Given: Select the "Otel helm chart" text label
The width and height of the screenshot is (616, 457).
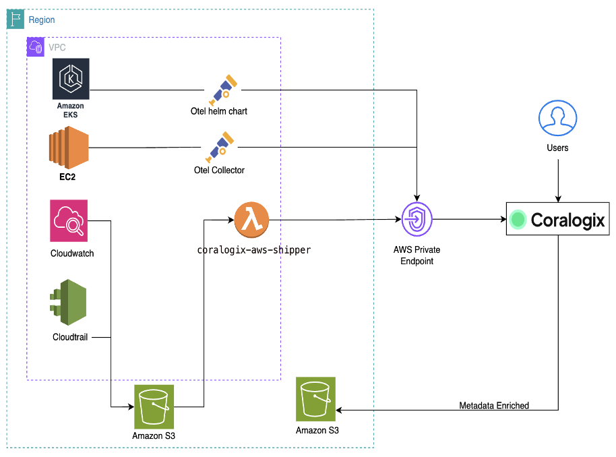Looking at the screenshot, I should click(x=219, y=111).
